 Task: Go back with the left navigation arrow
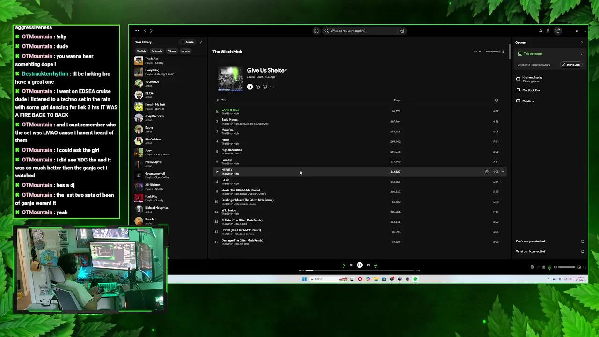coord(145,31)
